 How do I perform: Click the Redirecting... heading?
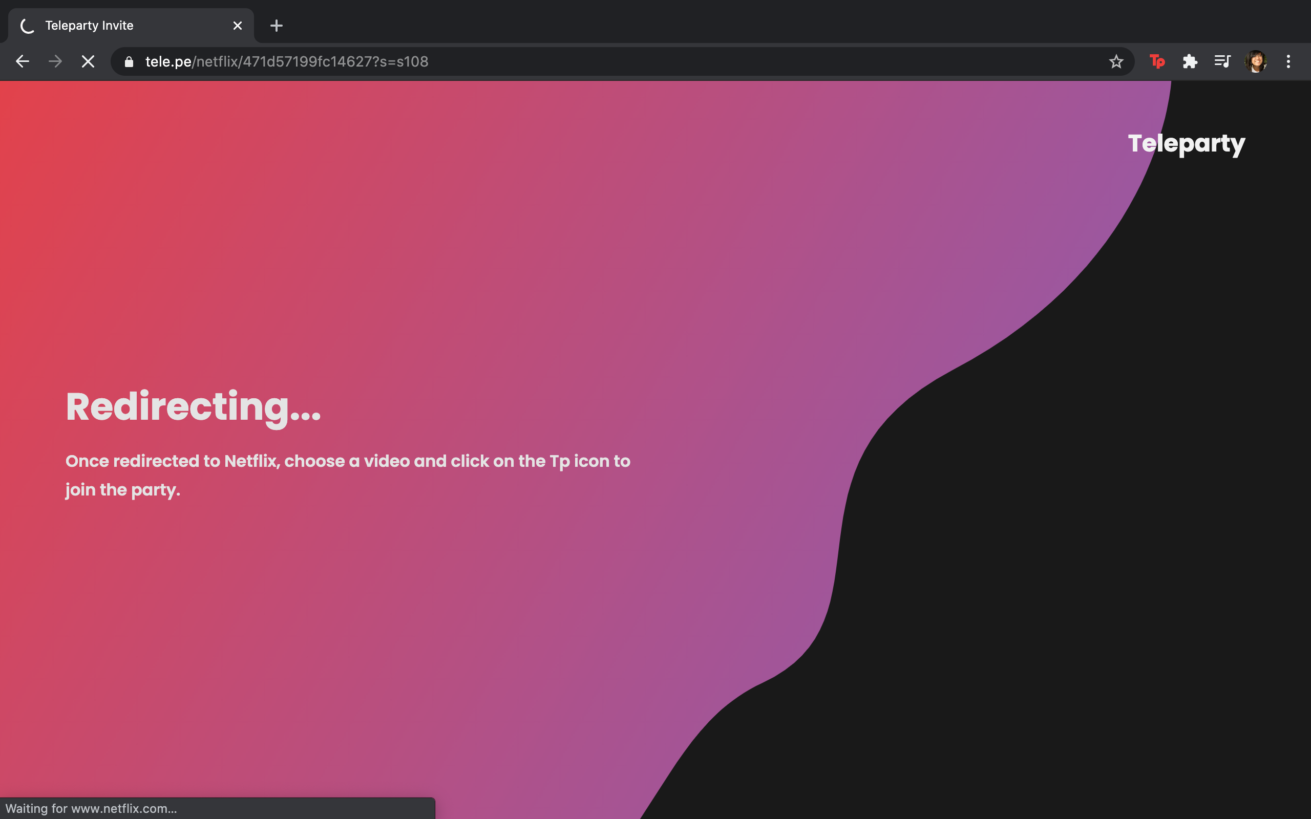[x=193, y=407]
